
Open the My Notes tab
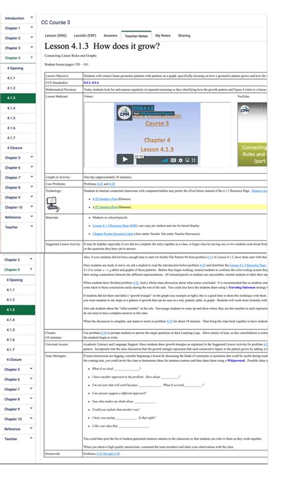point(163,36)
